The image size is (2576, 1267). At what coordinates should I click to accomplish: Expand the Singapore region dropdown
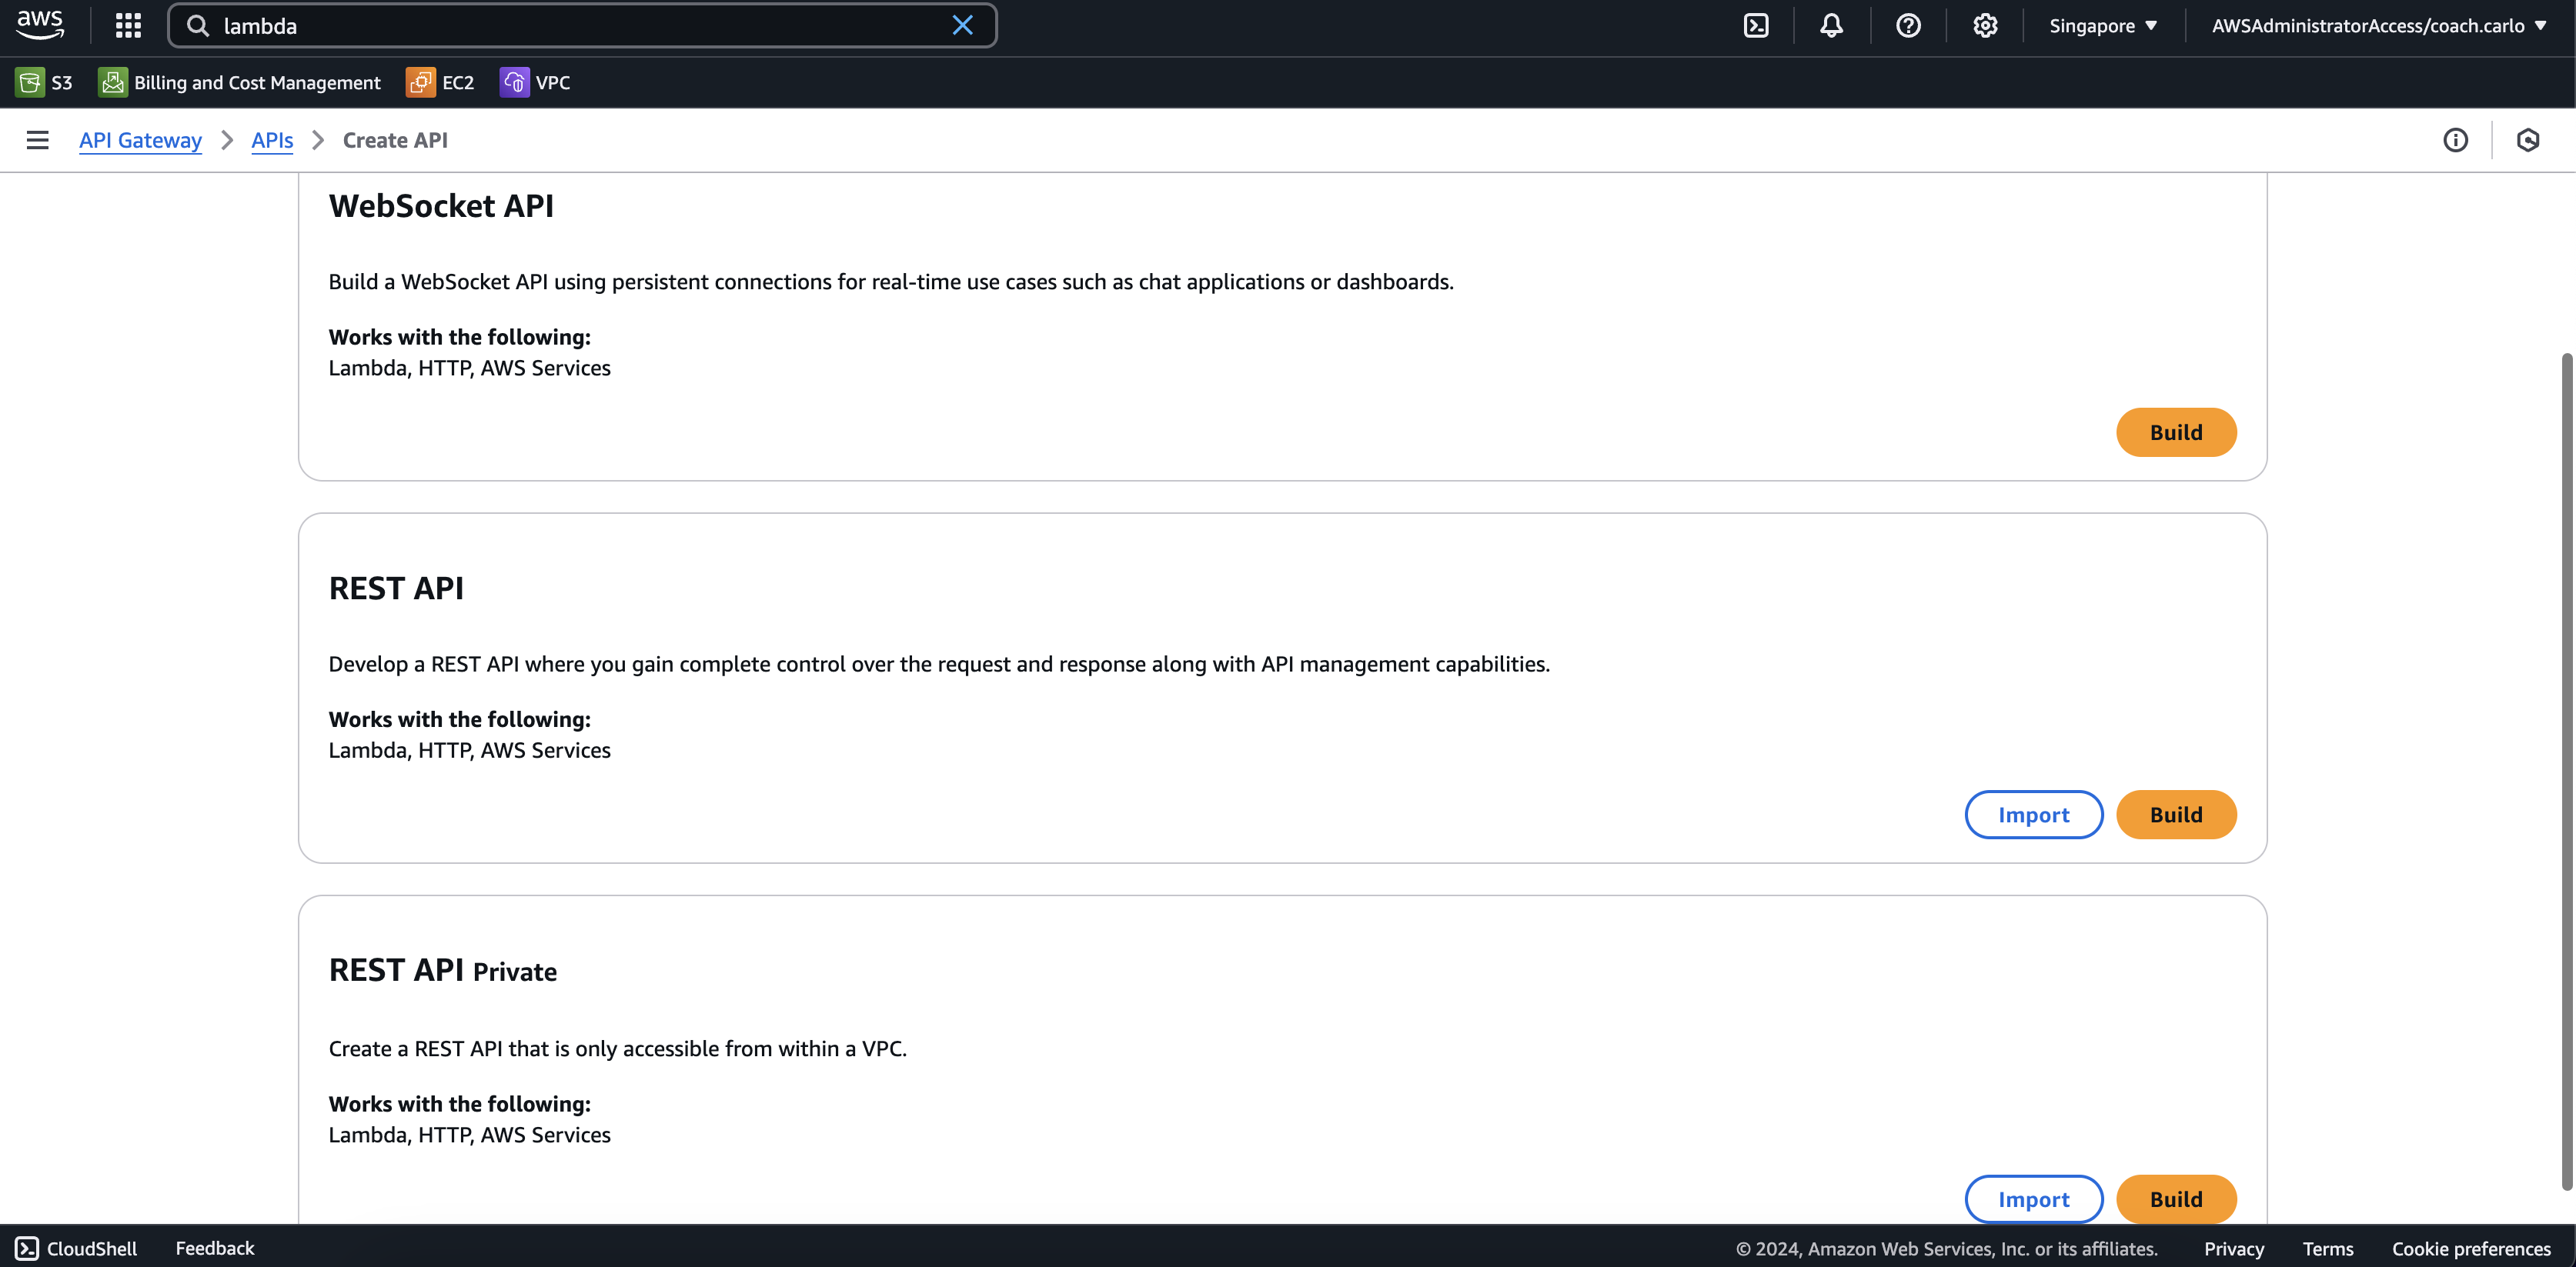2103,25
